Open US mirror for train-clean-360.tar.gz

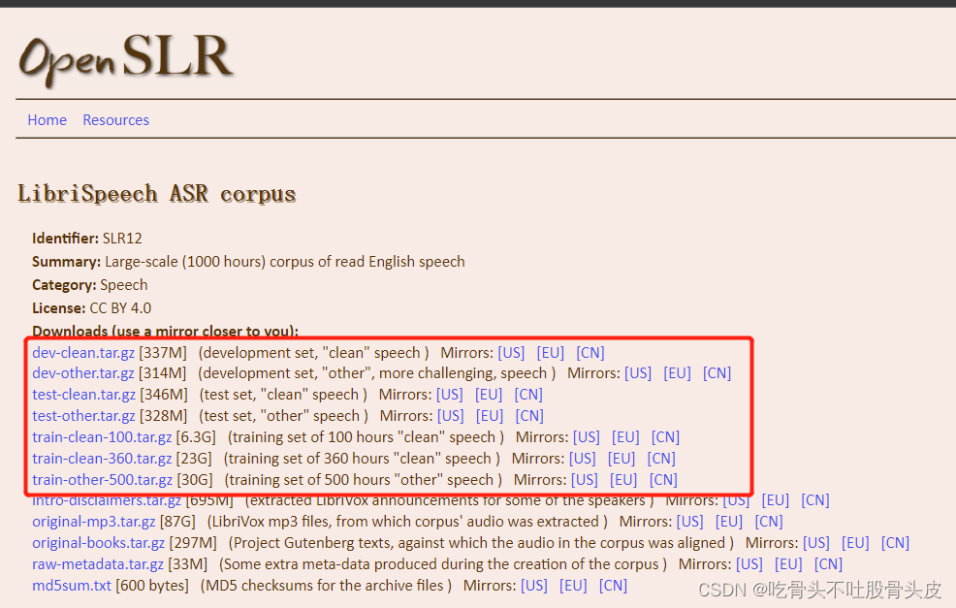point(583,459)
